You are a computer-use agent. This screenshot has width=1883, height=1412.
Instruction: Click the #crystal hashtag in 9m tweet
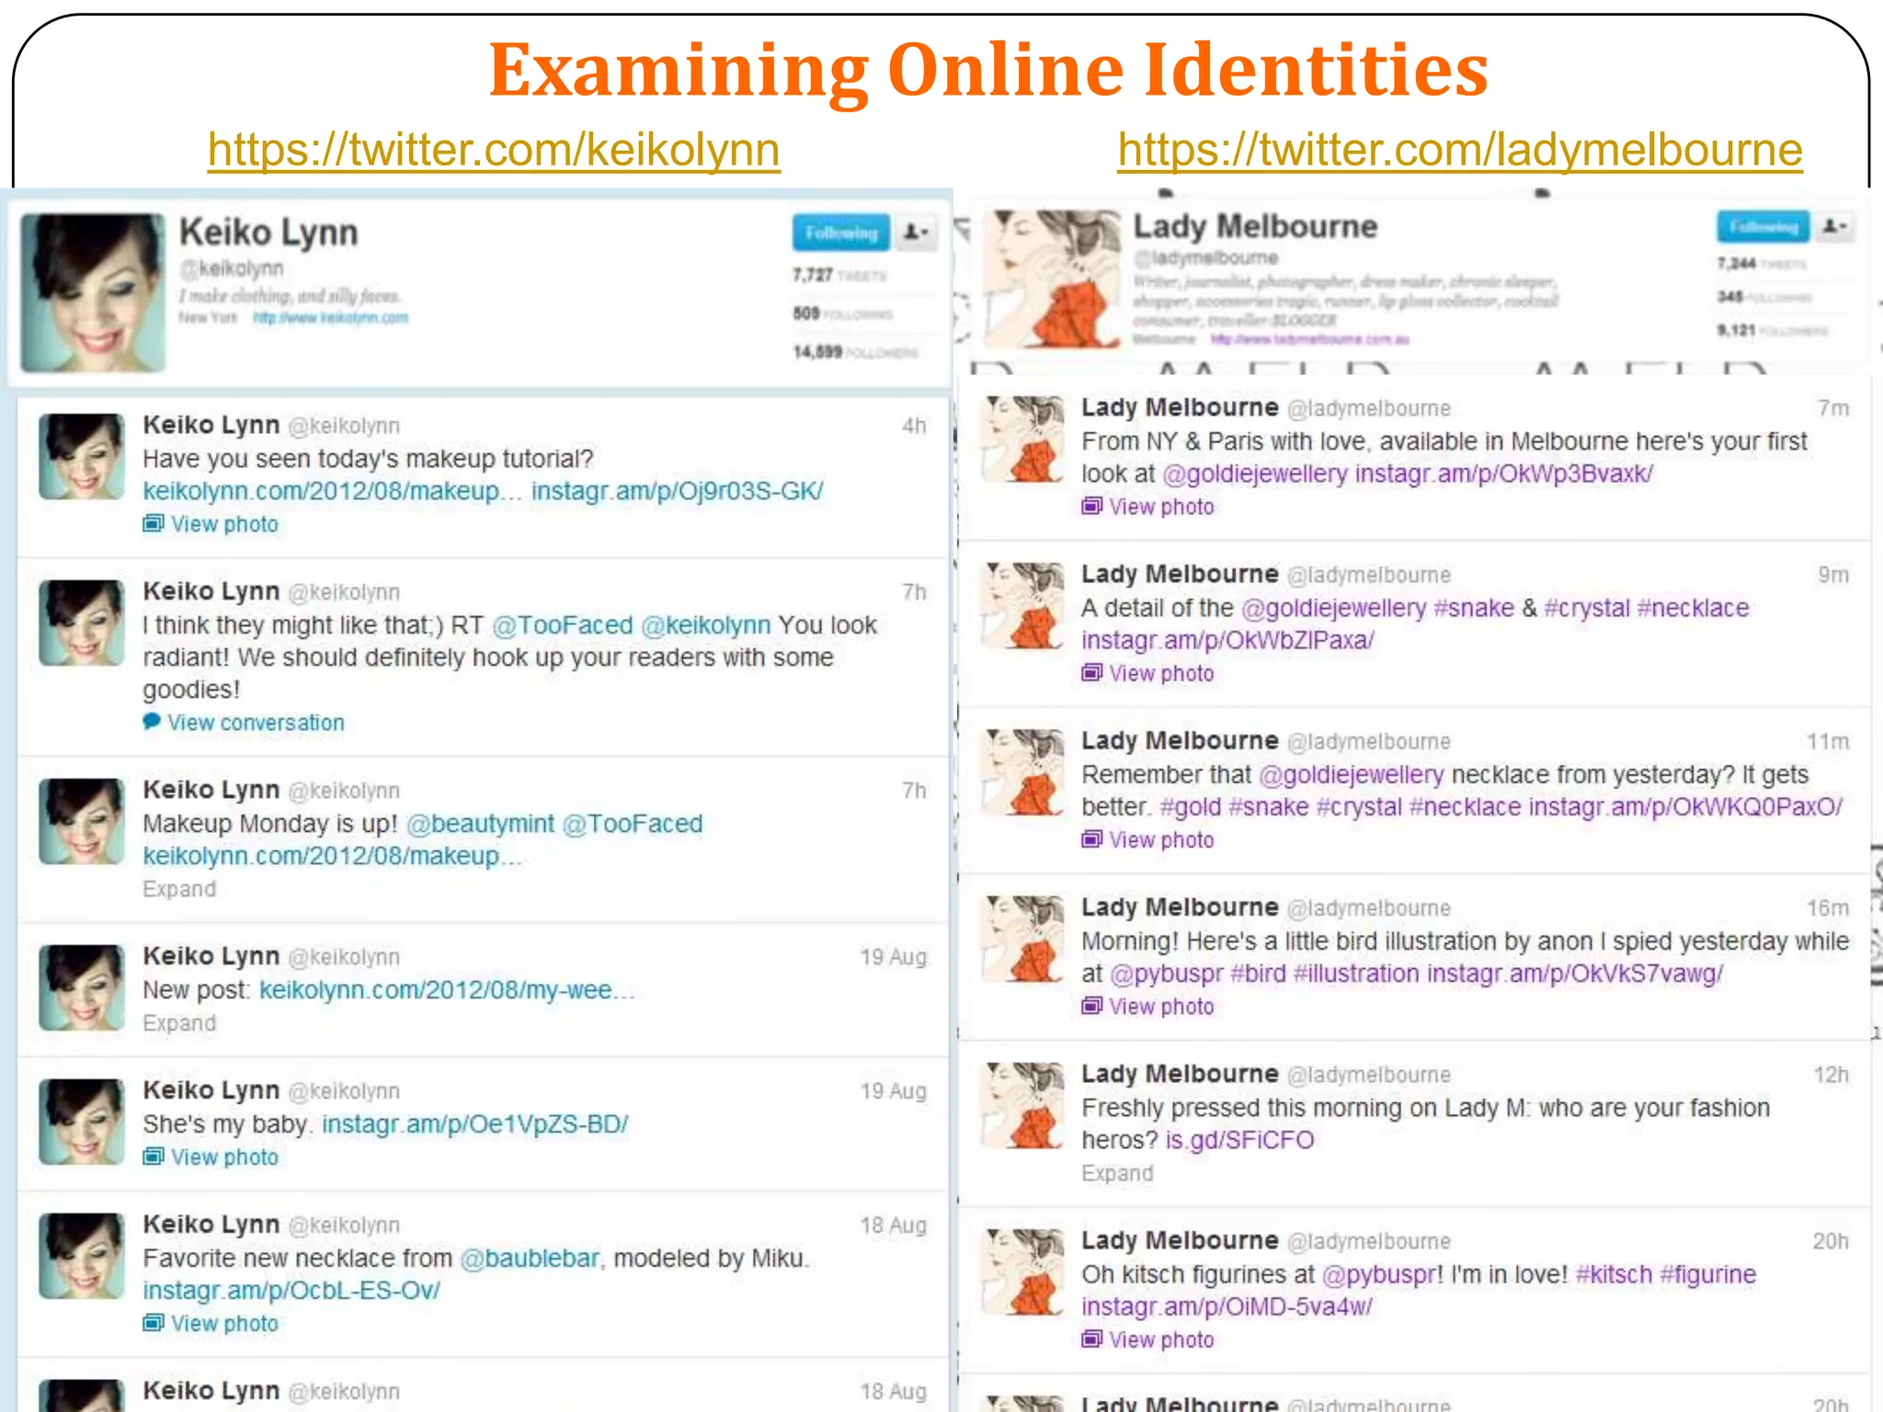pos(1587,608)
